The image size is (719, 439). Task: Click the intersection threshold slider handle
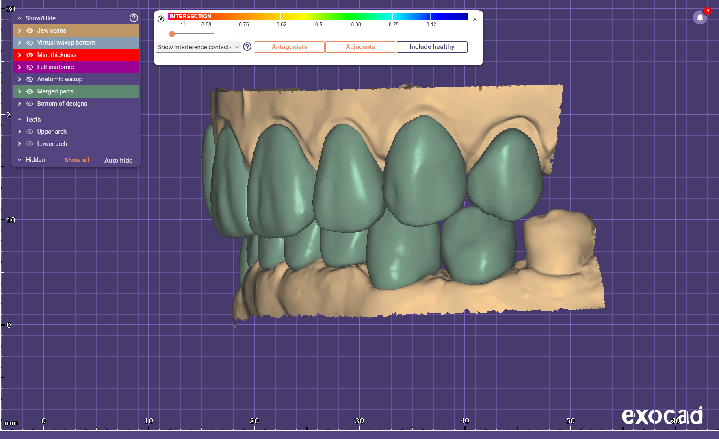(172, 34)
